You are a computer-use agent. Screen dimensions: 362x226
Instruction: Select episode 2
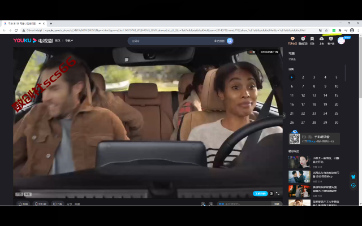point(303,77)
